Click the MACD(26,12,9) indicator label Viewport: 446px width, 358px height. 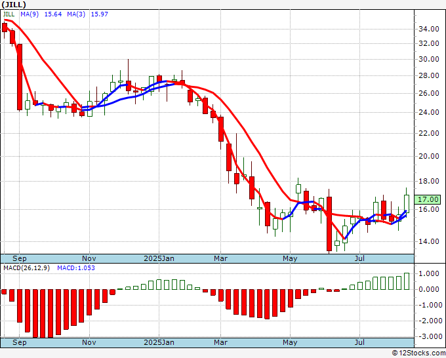26,268
